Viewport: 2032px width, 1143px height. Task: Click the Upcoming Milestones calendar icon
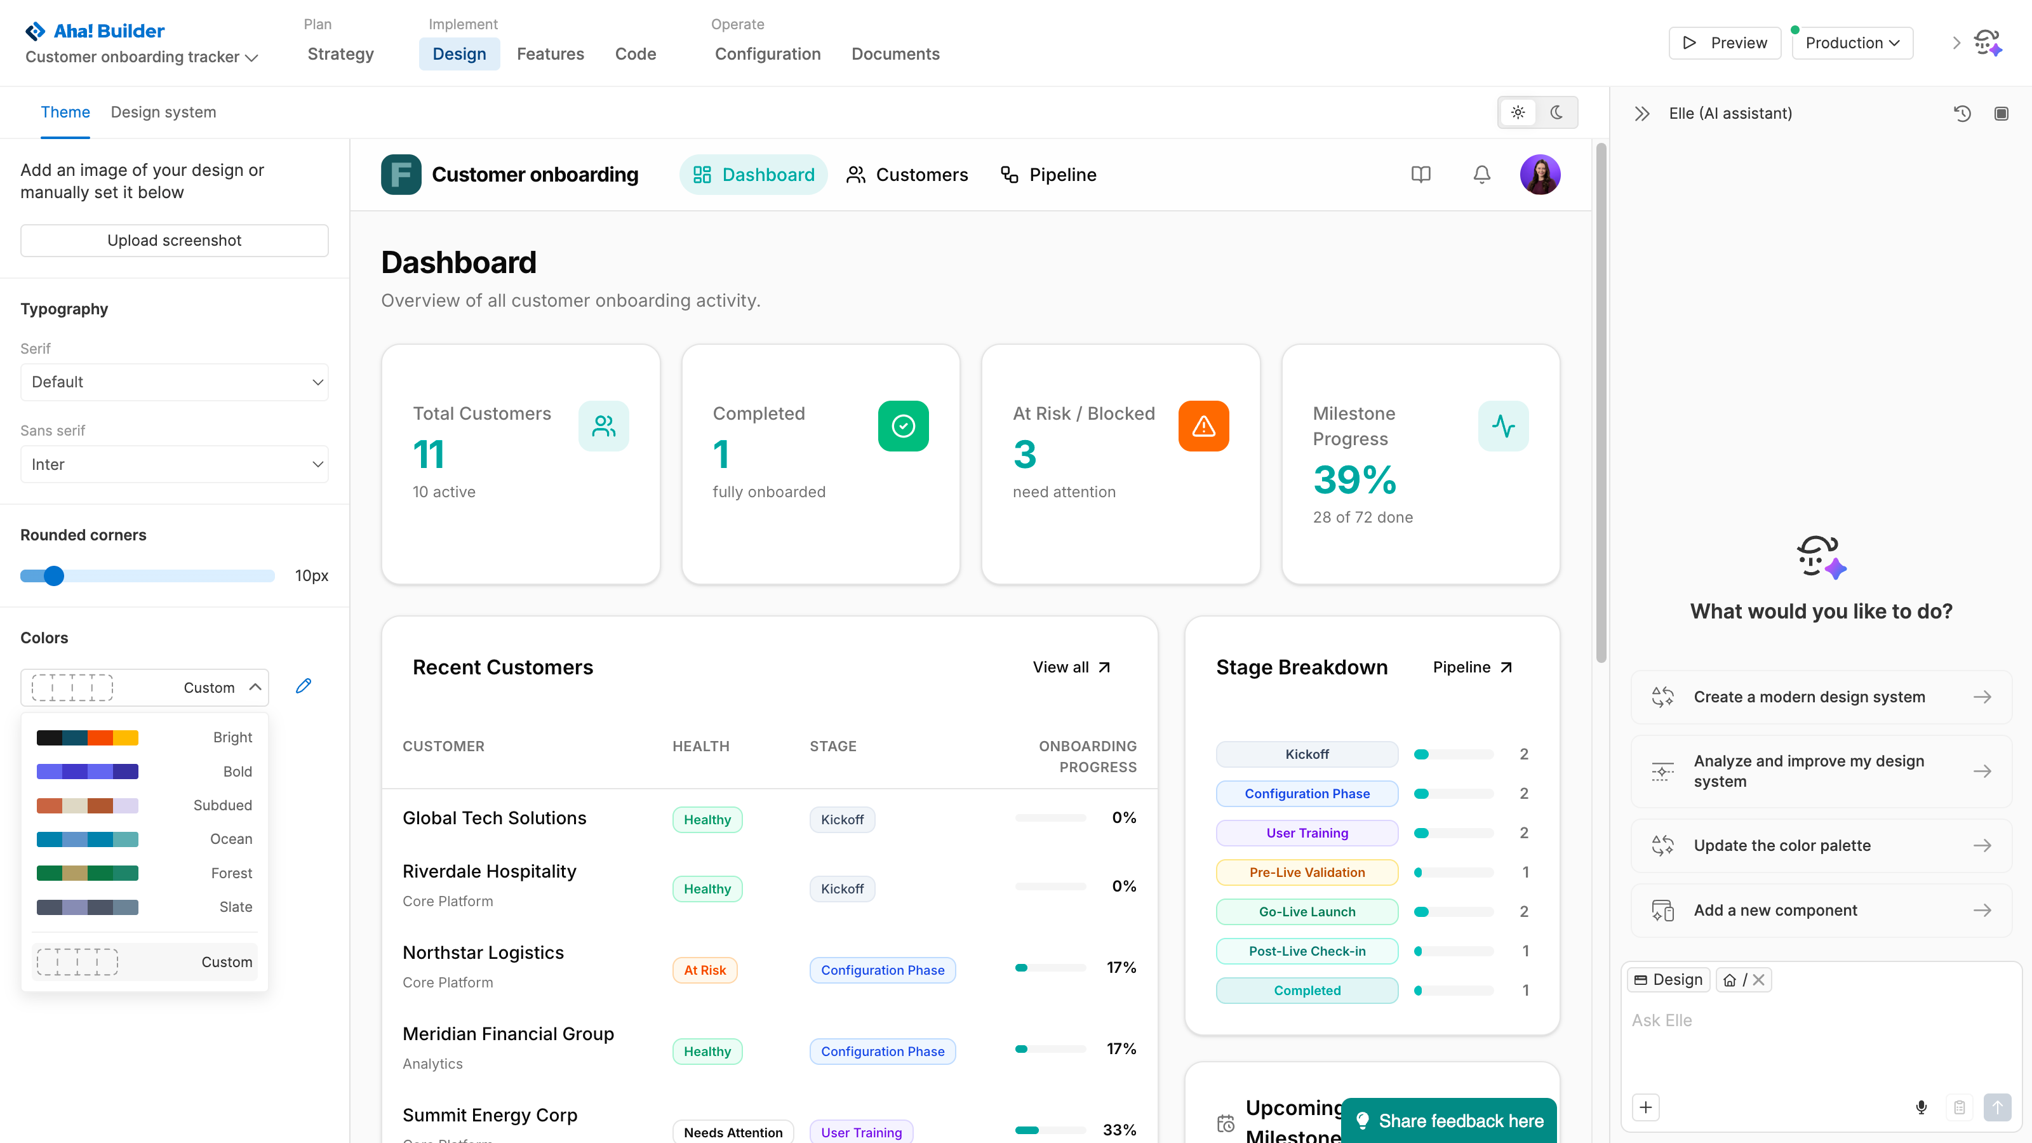click(x=1225, y=1123)
